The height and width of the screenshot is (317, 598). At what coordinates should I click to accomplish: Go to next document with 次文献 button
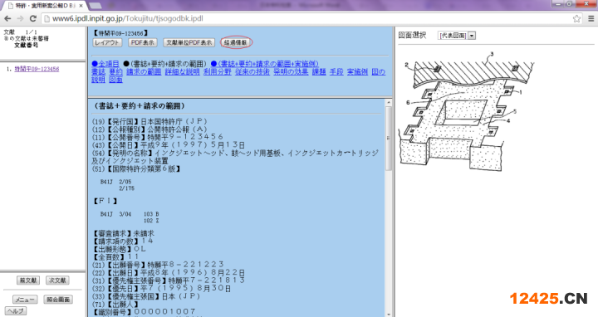(x=57, y=280)
